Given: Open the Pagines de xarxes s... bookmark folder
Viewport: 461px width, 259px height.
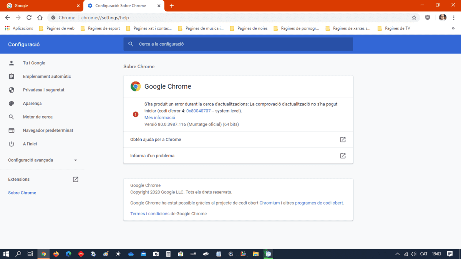Looking at the screenshot, I should tap(348, 28).
